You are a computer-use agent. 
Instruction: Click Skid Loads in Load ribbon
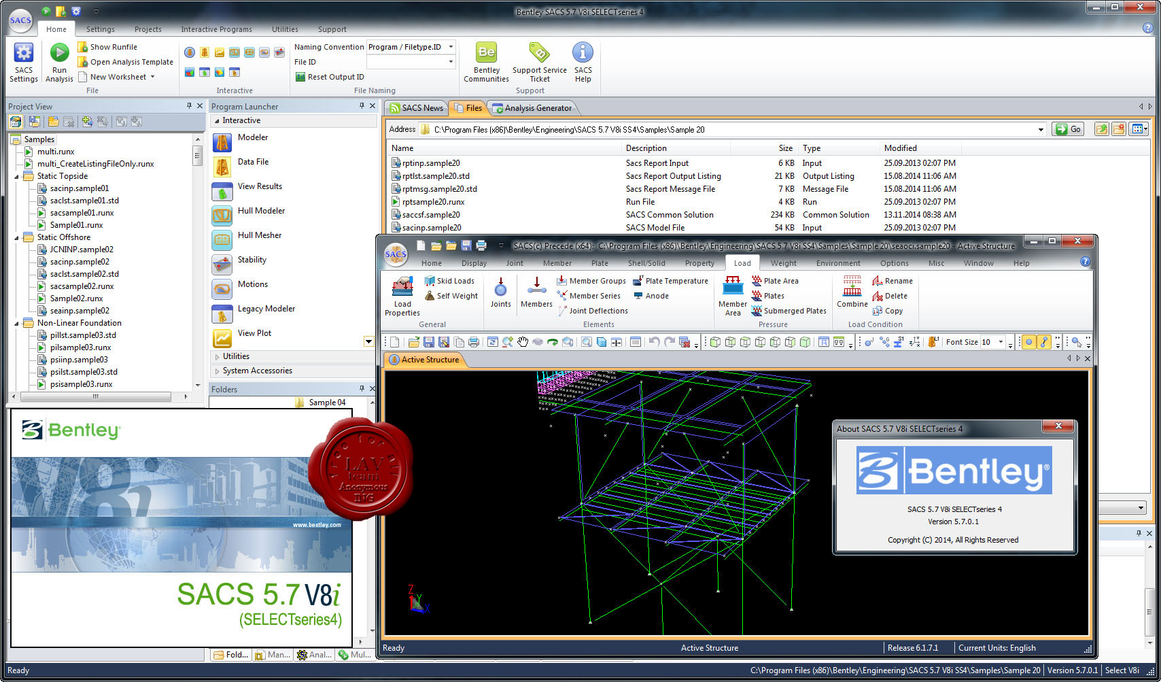449,281
